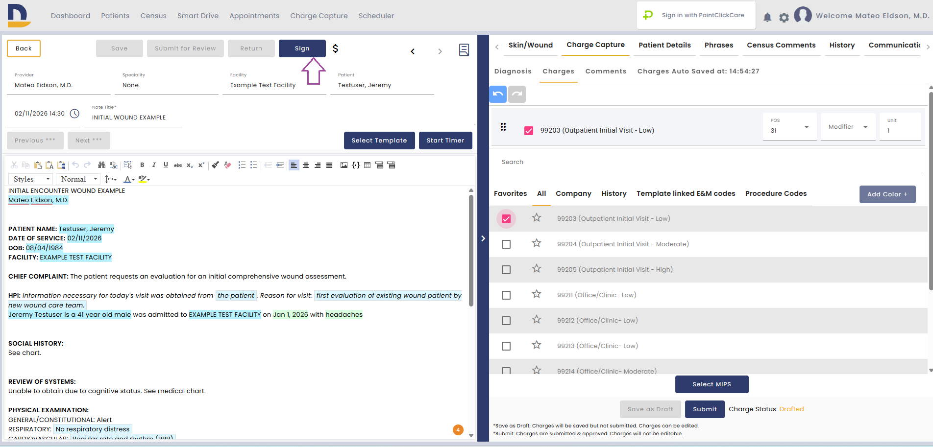Open the line spacing dropdown
The width and height of the screenshot is (933, 447).
coord(111,179)
